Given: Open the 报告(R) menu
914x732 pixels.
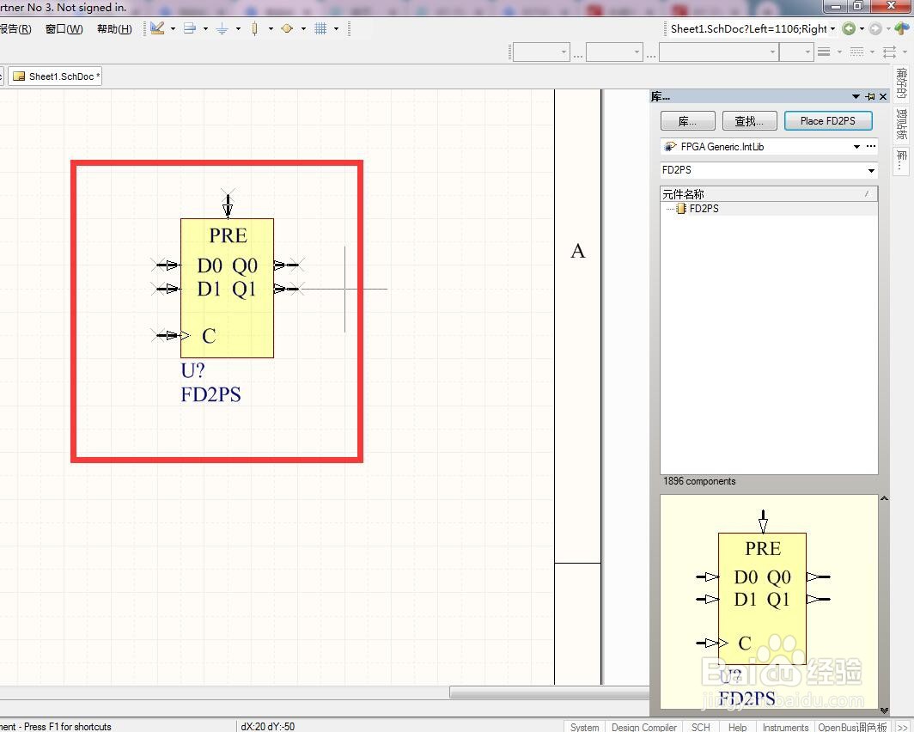Looking at the screenshot, I should tap(15, 29).
